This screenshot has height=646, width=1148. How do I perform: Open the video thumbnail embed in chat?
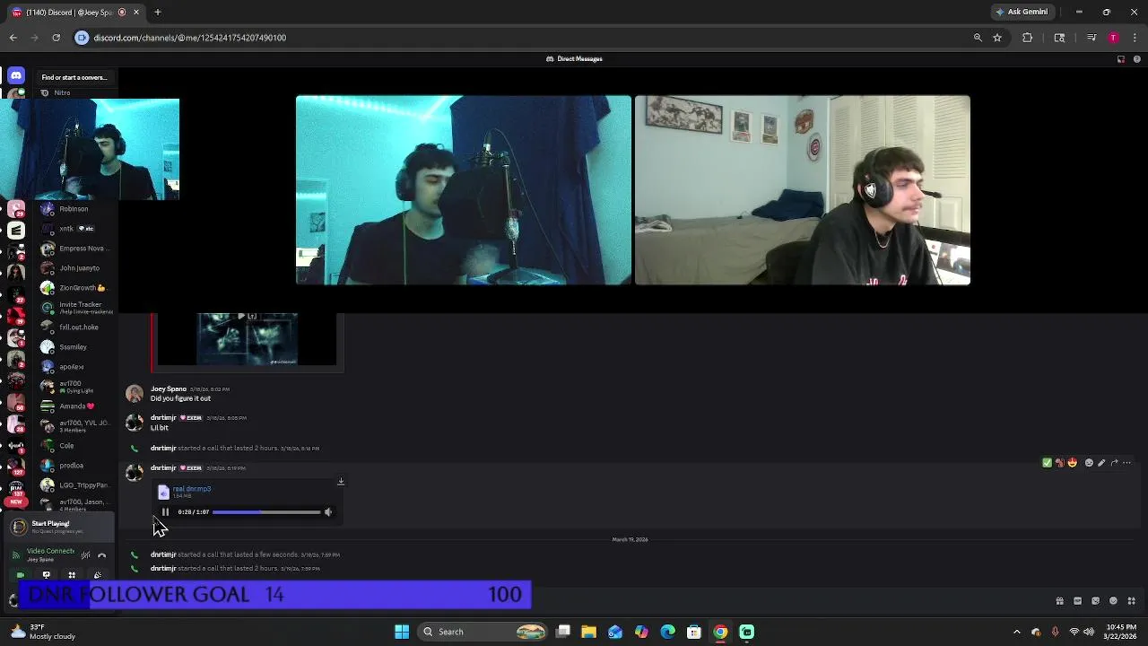[x=247, y=339]
